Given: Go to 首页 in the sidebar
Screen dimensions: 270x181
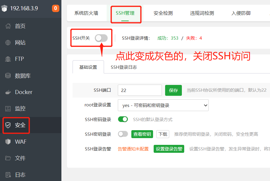Looking at the screenshot, I should (20, 26).
